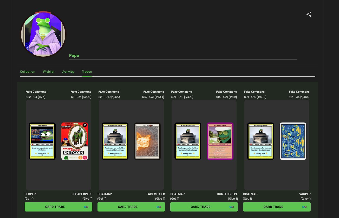View the FAKEMONIES burning card thumbnail
The width and height of the screenshot is (339, 218).
click(x=147, y=141)
